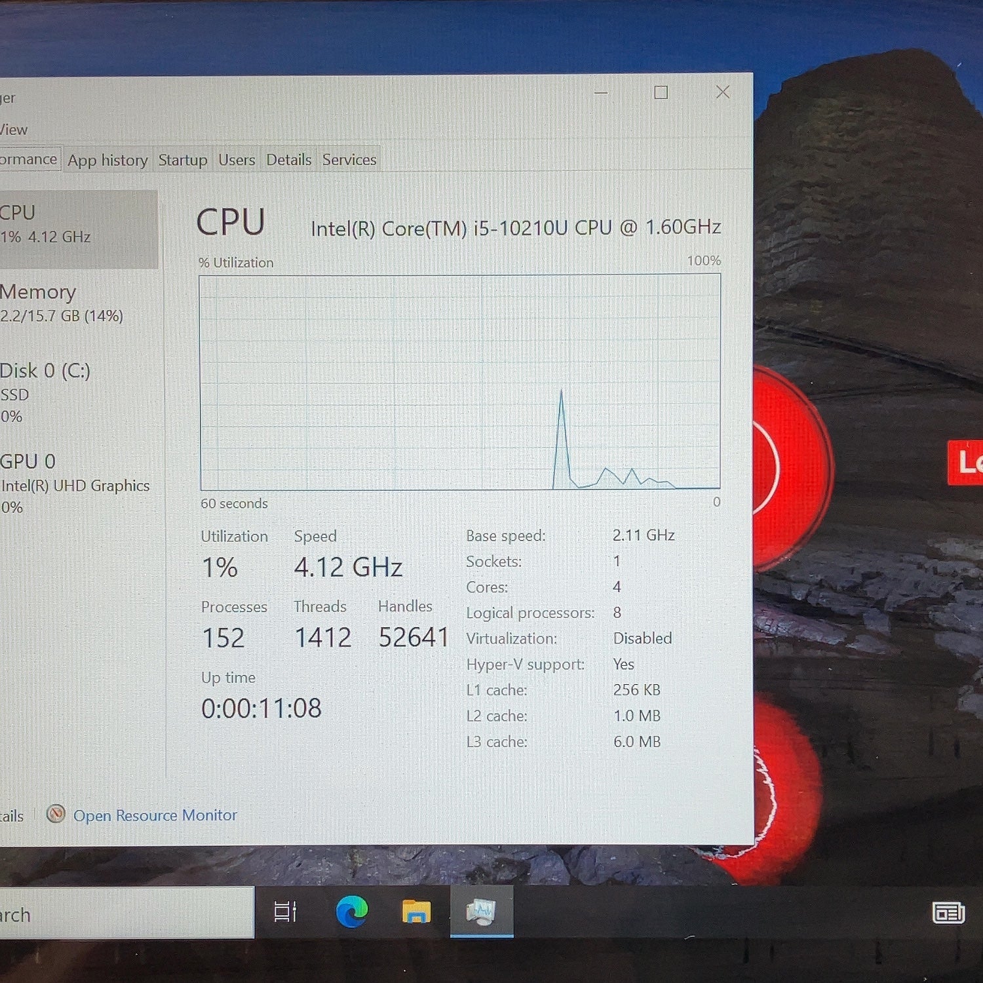This screenshot has width=983, height=983.
Task: Open the Users tab
Action: click(237, 160)
